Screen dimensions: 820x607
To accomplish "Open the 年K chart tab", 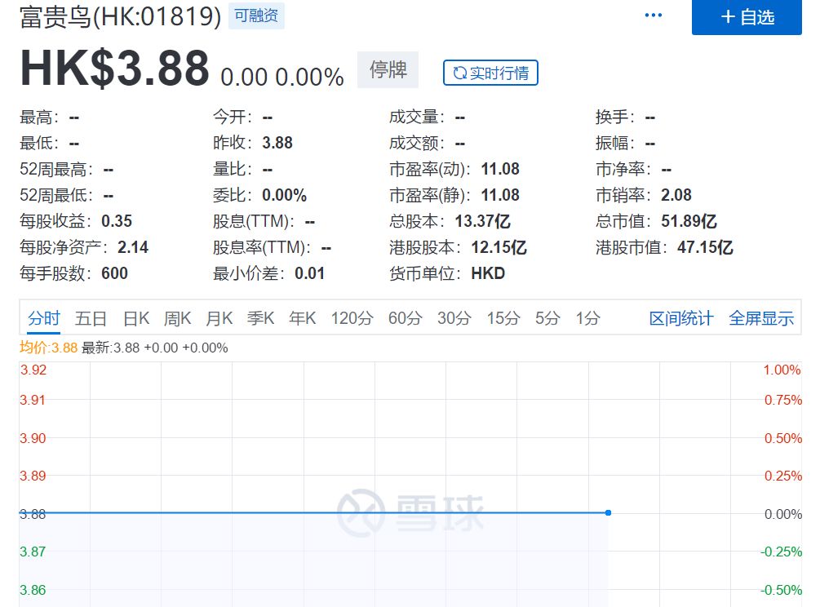I will click(302, 318).
